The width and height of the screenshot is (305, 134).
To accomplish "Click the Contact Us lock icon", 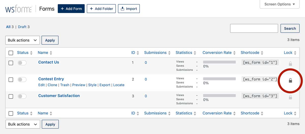I will pos(290,64).
